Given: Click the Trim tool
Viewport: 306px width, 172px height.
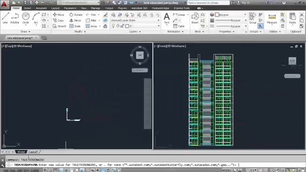Looking at the screenshot, I should (91, 15).
